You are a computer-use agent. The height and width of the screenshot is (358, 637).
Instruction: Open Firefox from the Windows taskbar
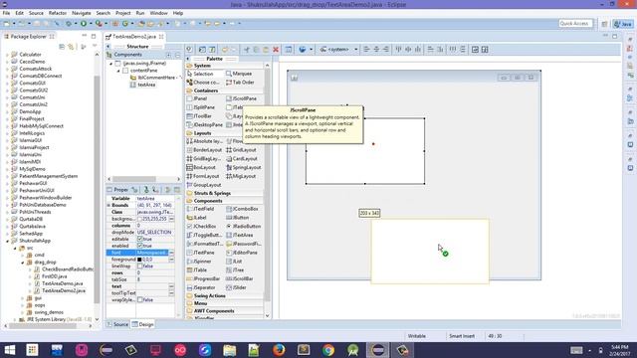click(x=279, y=350)
